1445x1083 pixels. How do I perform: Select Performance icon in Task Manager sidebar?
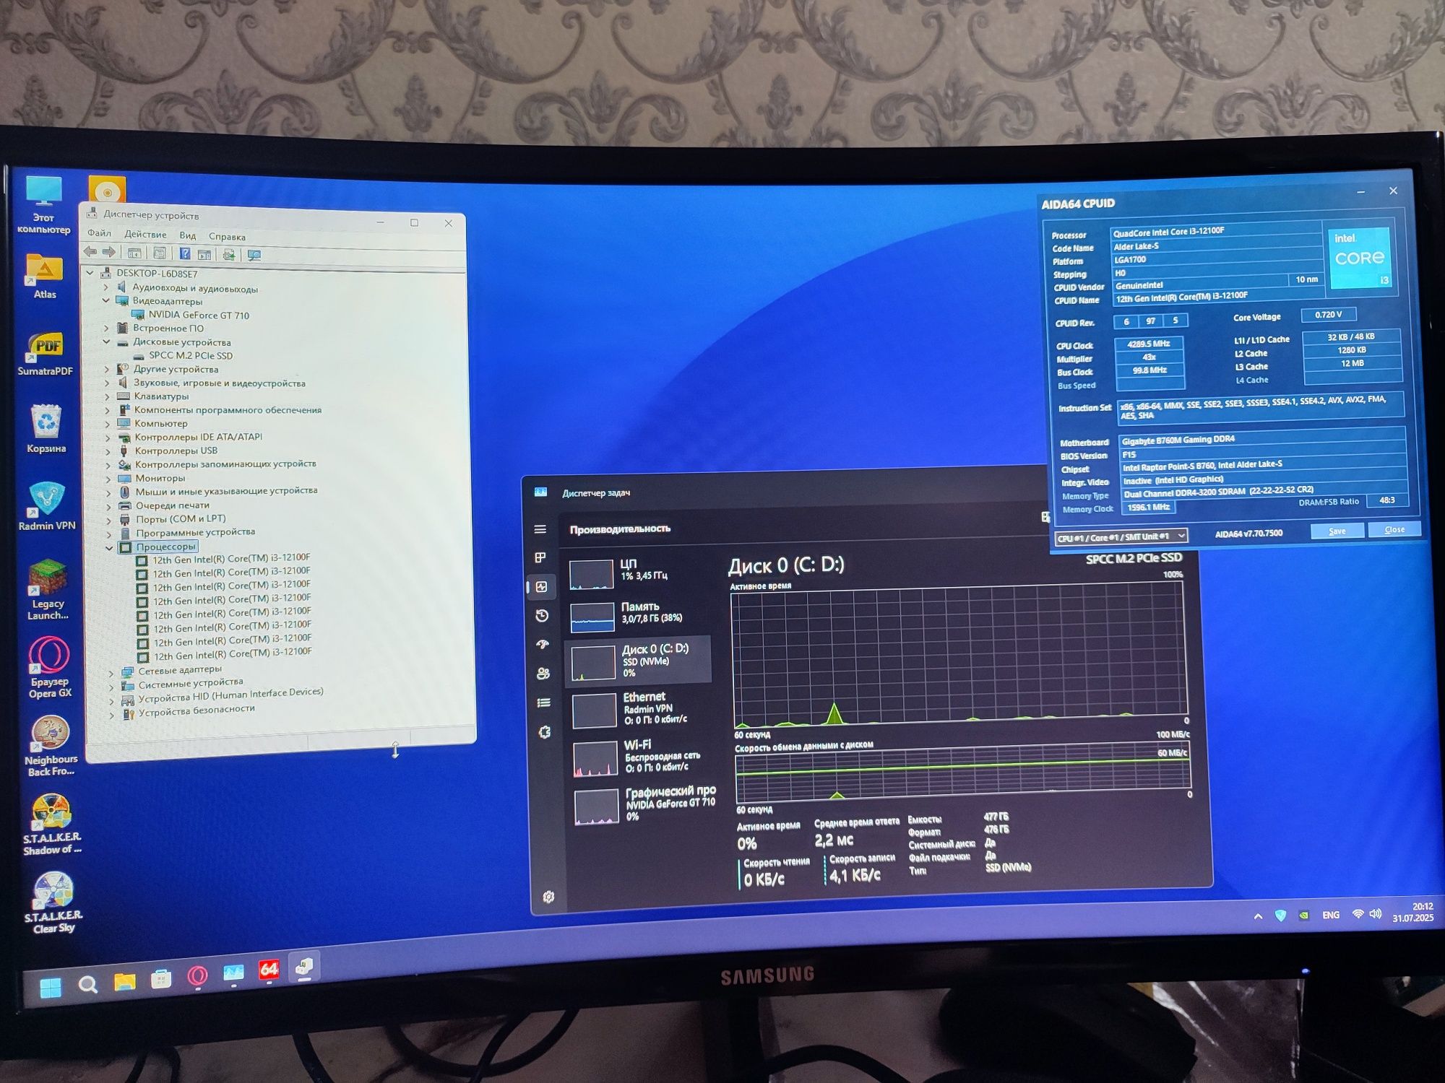[542, 586]
